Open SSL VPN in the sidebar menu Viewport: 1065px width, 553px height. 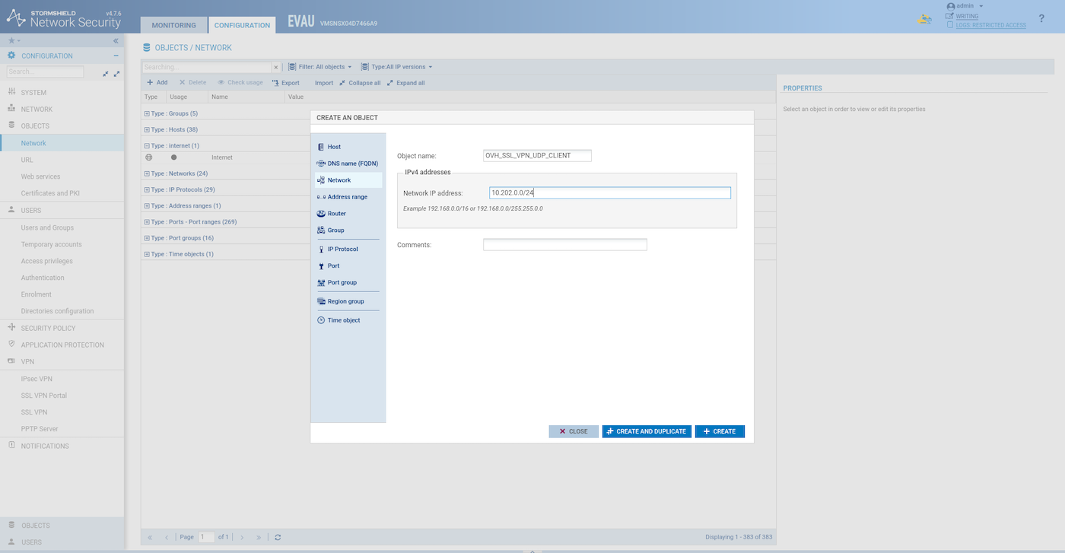[x=34, y=412]
